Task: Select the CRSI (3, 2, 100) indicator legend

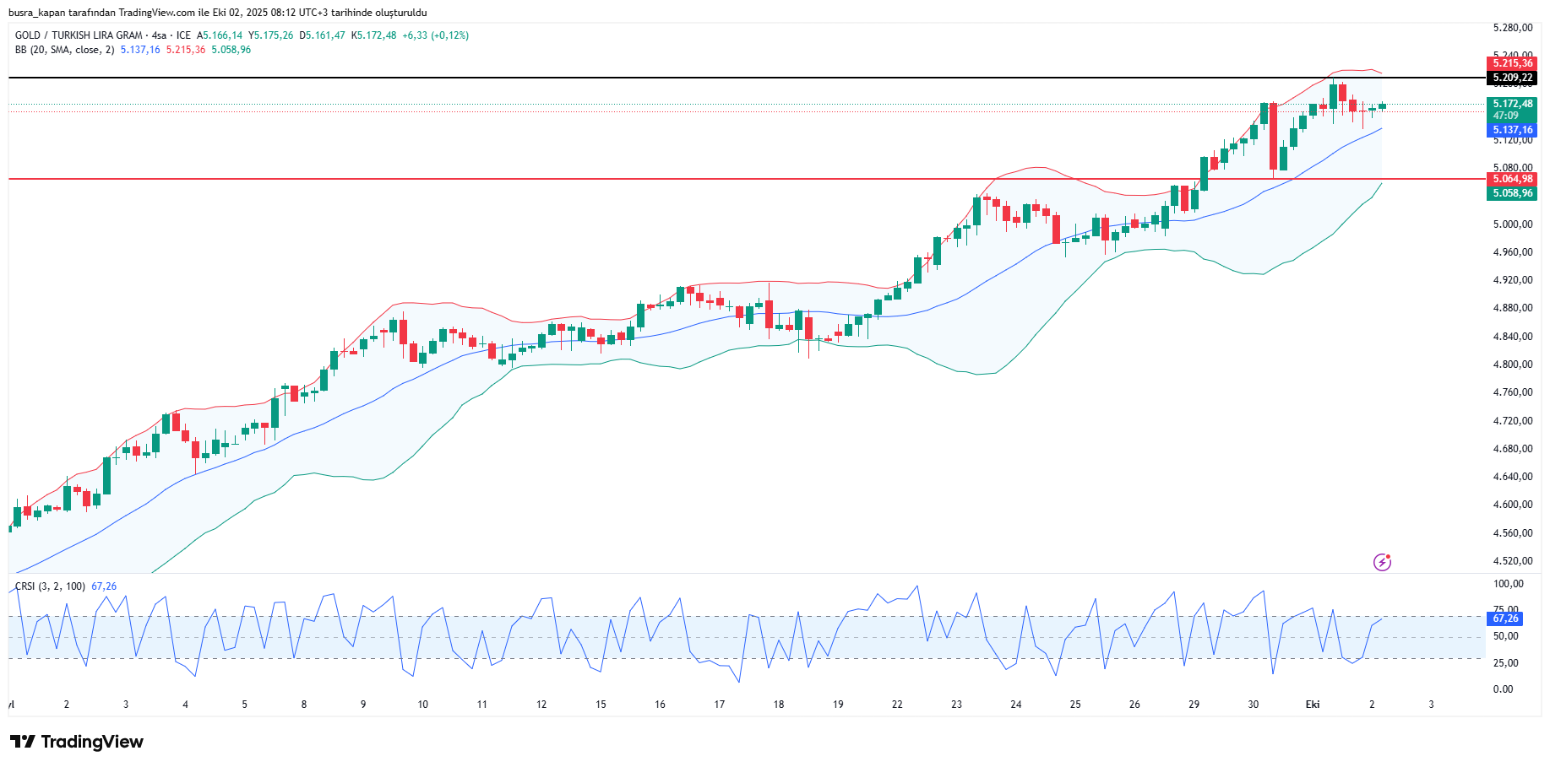Action: (50, 586)
